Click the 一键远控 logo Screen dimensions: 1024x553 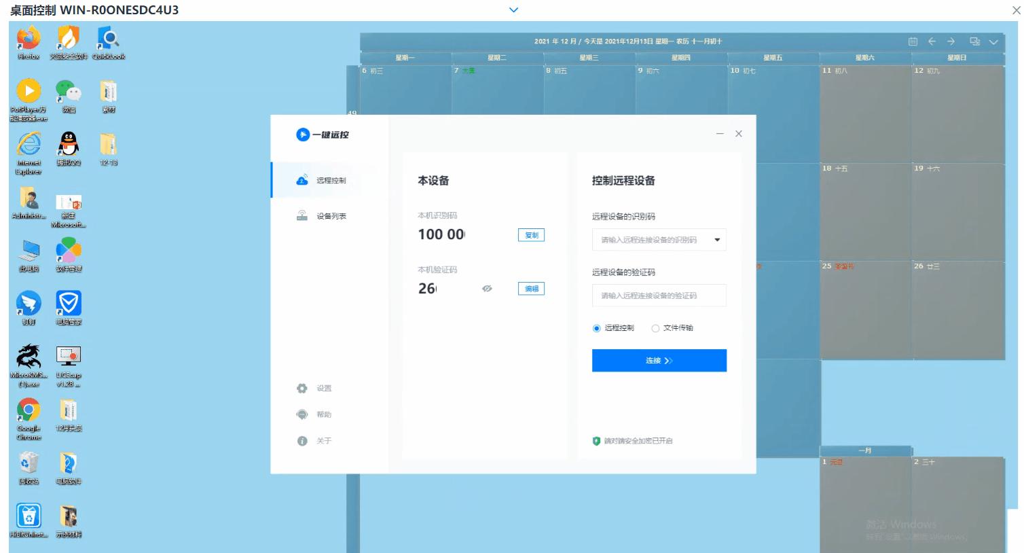coord(323,135)
